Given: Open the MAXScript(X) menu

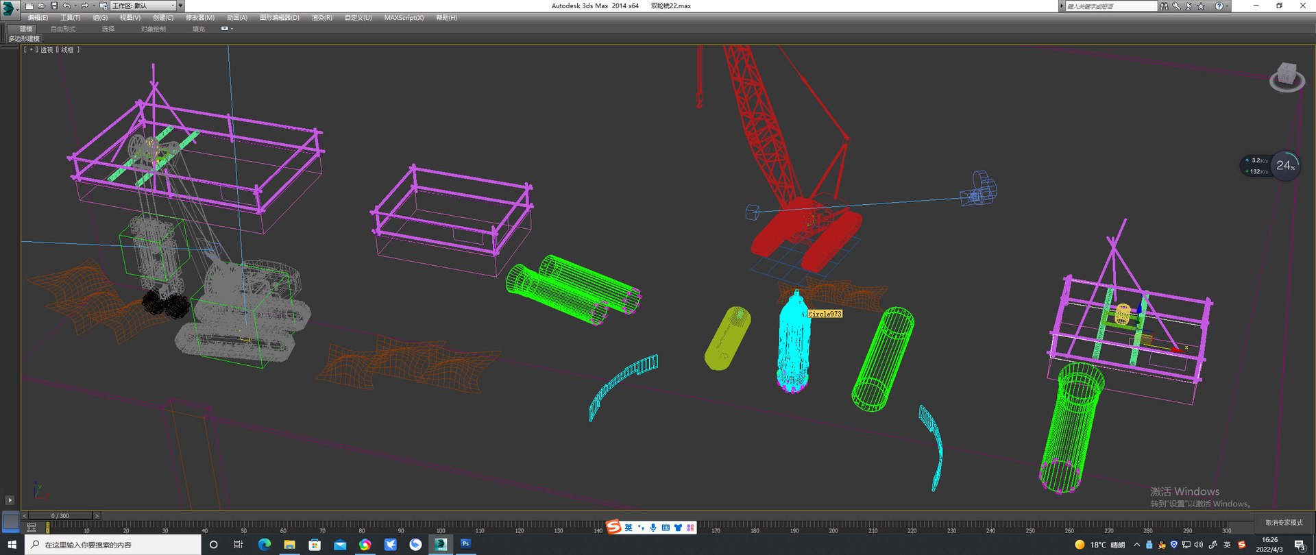Looking at the screenshot, I should [x=404, y=18].
